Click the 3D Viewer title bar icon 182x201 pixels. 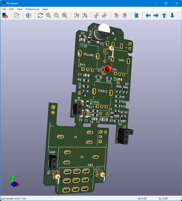click(x=4, y=3)
